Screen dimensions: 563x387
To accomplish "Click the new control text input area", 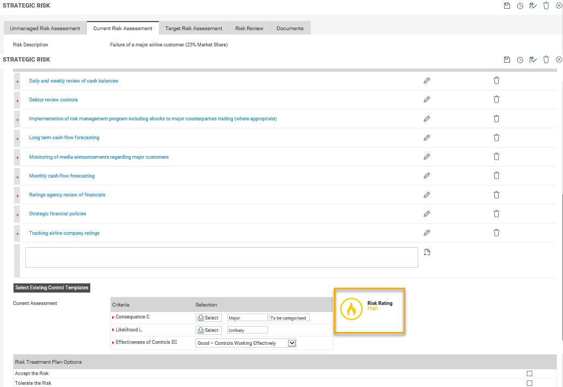I will [x=222, y=257].
